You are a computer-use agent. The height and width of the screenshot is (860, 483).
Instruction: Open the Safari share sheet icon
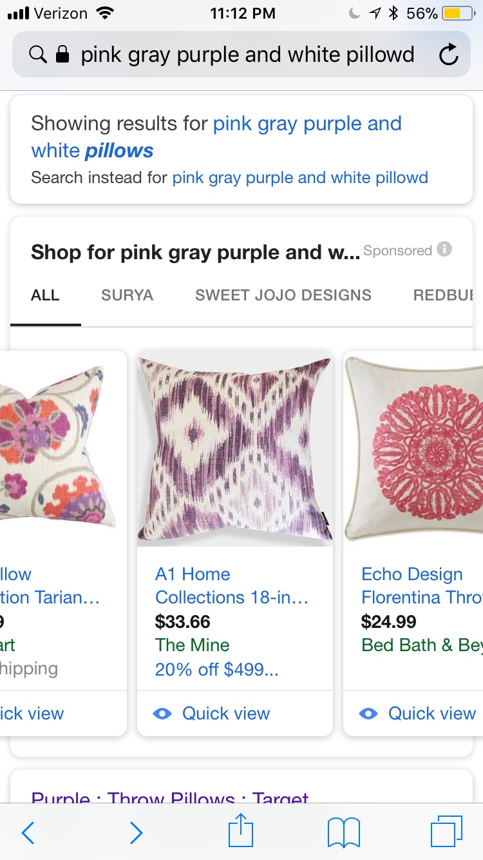tap(241, 830)
